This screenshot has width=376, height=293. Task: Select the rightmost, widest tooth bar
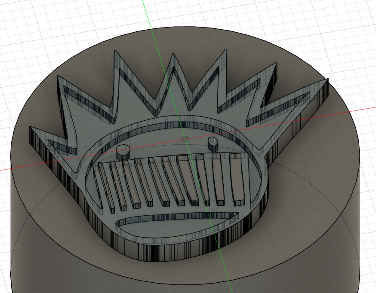click(x=237, y=180)
